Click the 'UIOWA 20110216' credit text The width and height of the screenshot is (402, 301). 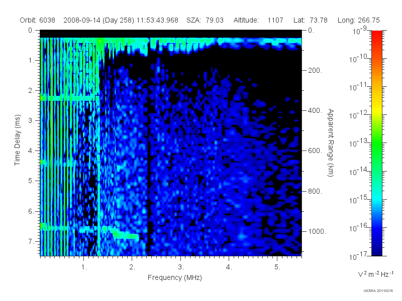click(x=378, y=291)
